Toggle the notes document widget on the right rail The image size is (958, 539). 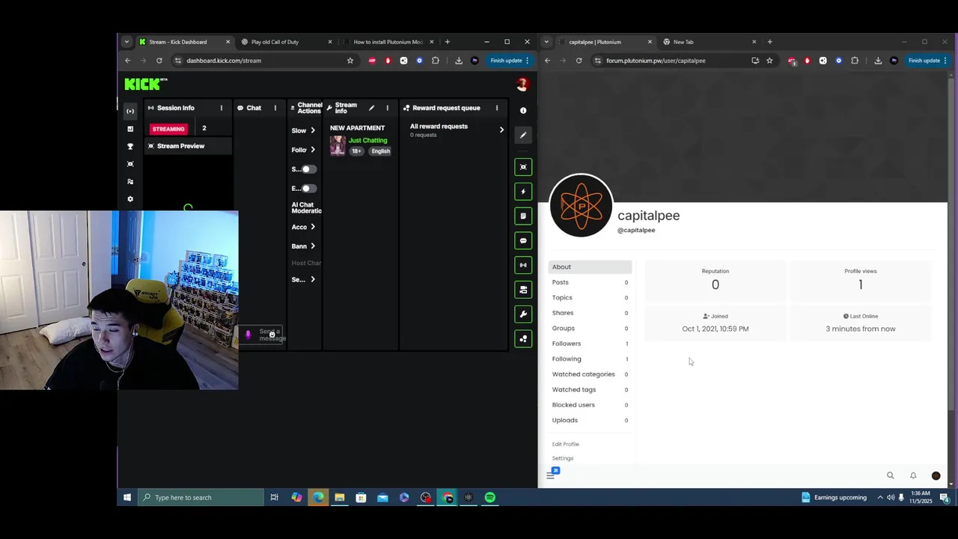tap(523, 216)
